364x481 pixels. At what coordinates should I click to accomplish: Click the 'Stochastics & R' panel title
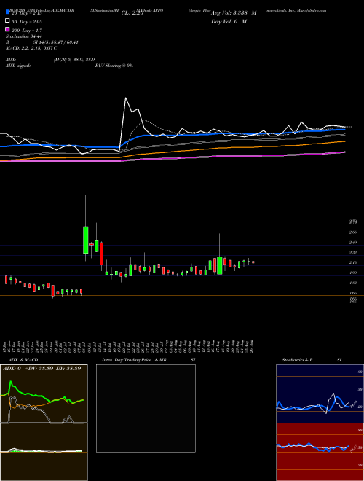click(297, 360)
